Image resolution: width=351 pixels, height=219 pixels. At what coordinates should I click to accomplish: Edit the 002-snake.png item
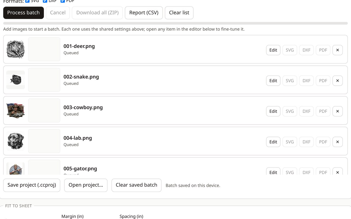tap(273, 81)
